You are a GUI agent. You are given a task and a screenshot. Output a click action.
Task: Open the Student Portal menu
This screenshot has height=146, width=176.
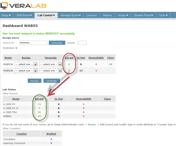click(143, 15)
